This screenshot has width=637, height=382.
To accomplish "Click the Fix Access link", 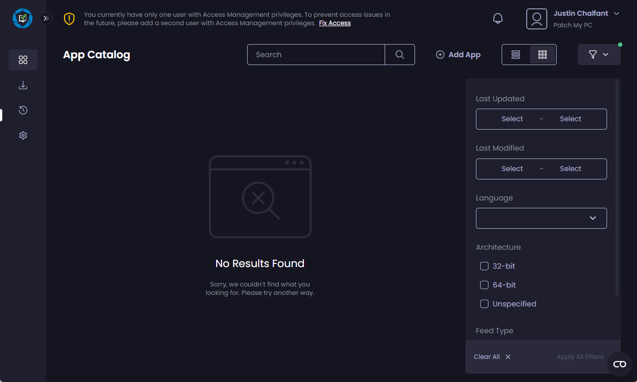I will click(335, 23).
